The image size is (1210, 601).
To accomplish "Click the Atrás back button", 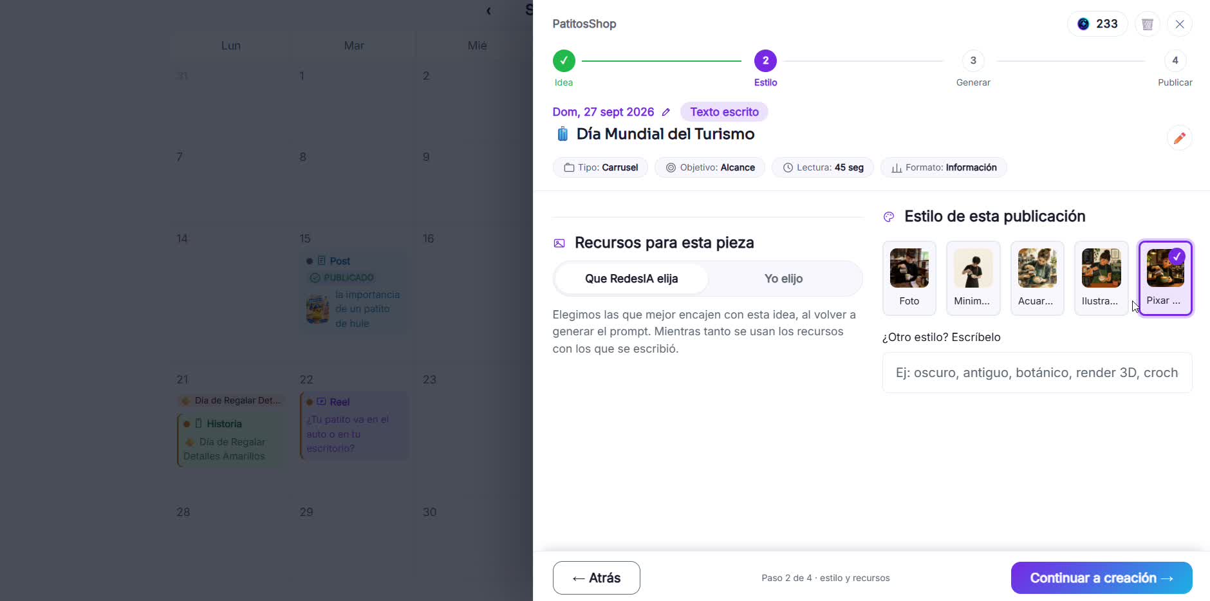I will coord(596,578).
